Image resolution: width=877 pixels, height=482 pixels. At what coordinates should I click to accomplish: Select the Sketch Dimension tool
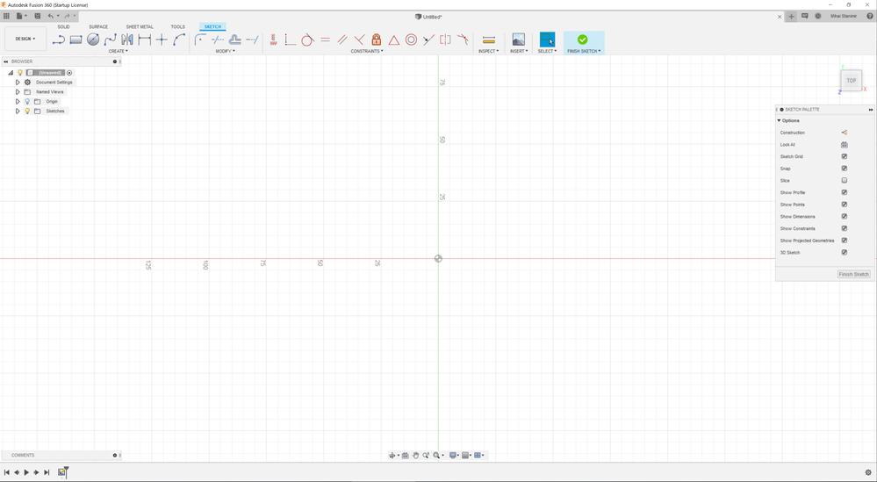[x=144, y=40]
